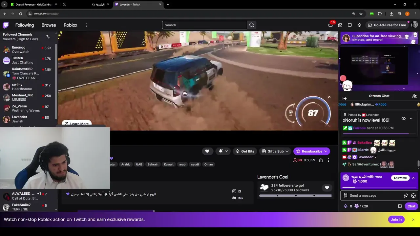This screenshot has width=420, height=236.
Task: Open the swimy Hearthstone channel
Action: click(28, 87)
